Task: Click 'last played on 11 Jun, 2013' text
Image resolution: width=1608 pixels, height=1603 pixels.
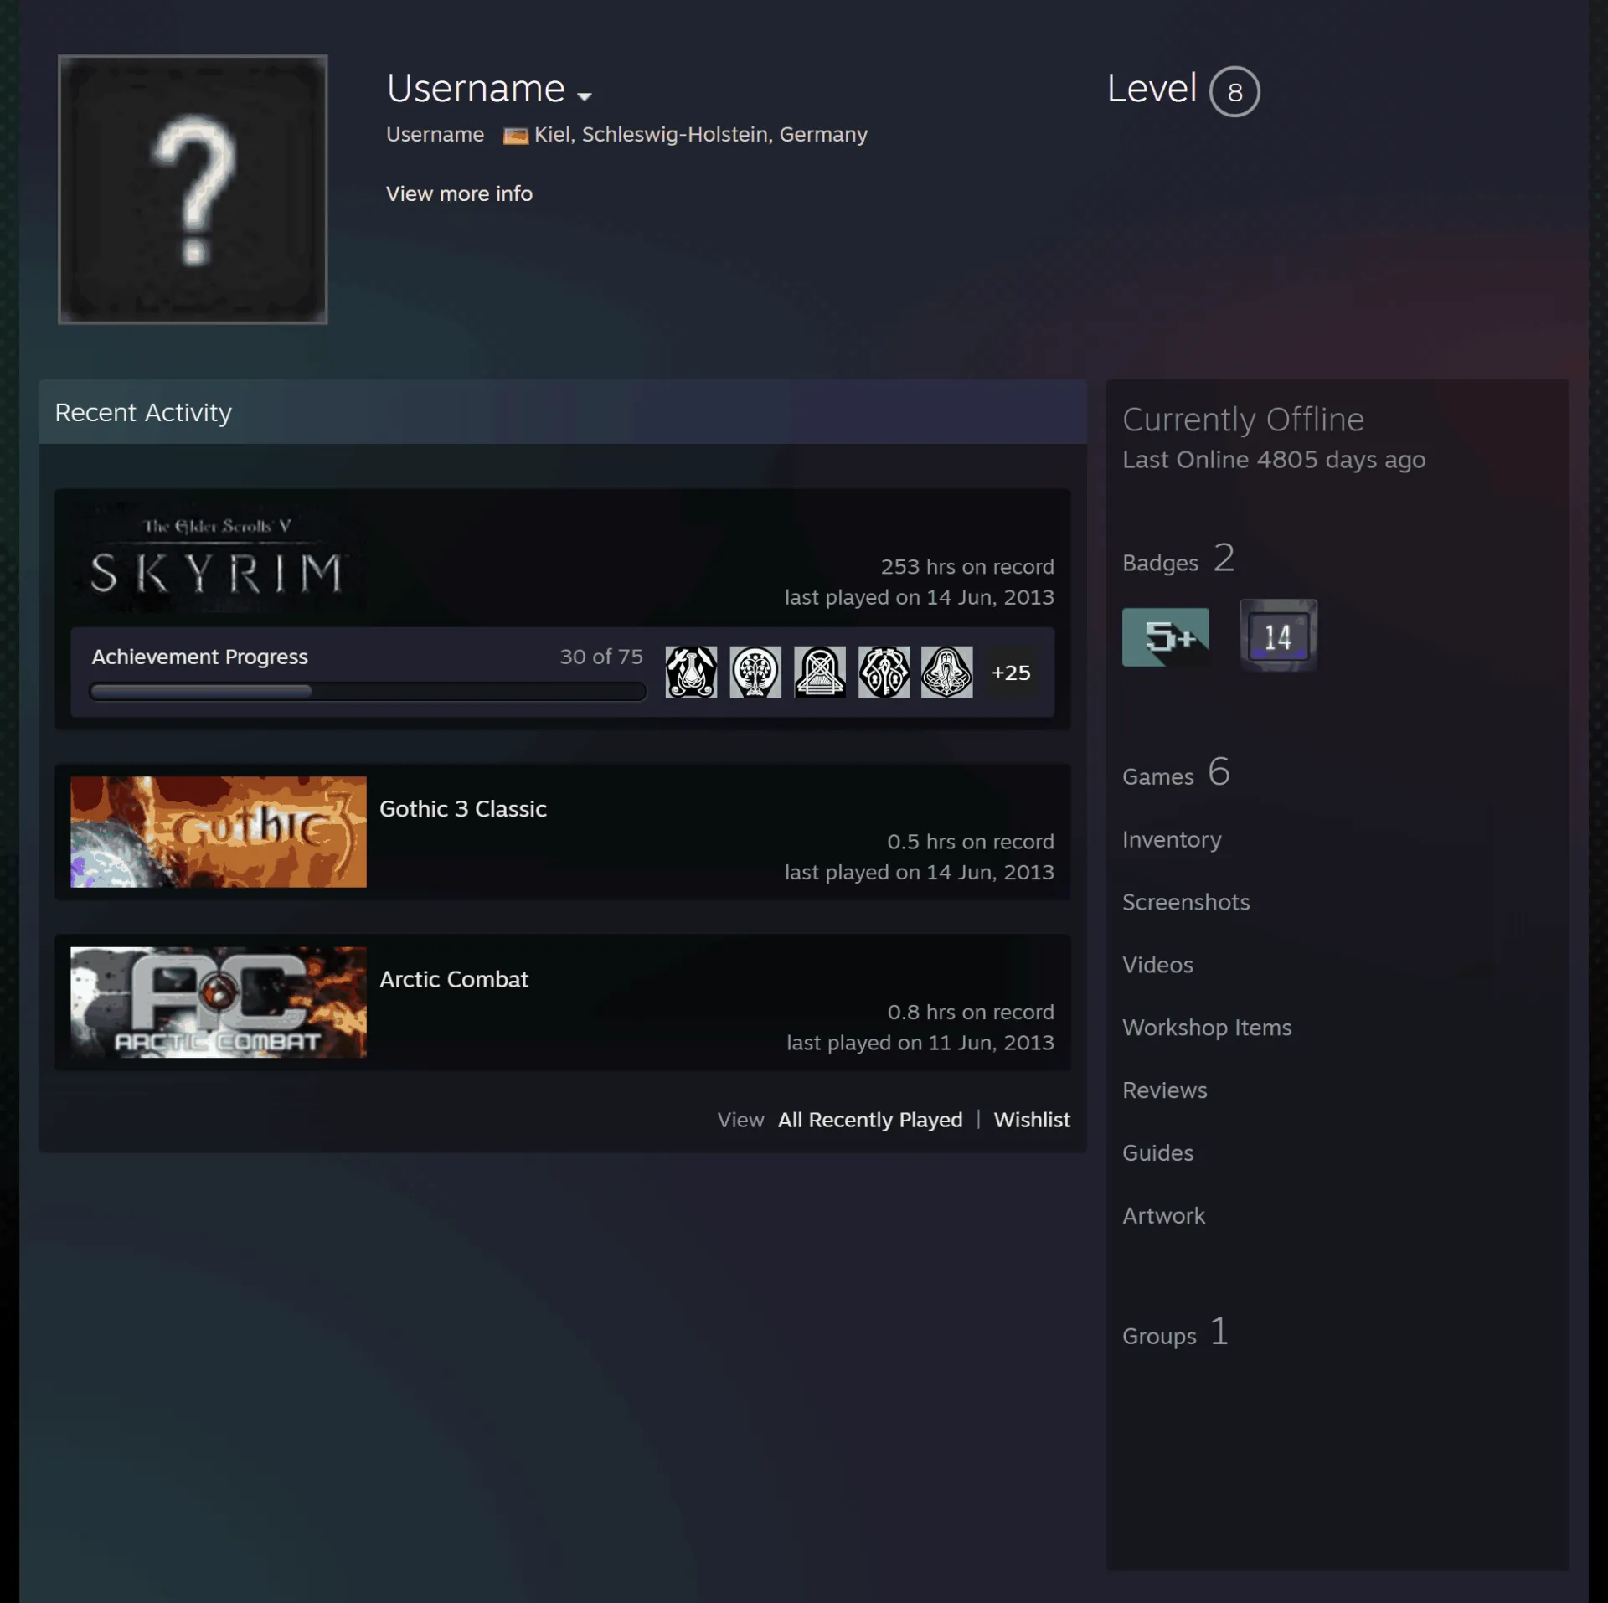Action: click(x=920, y=1043)
